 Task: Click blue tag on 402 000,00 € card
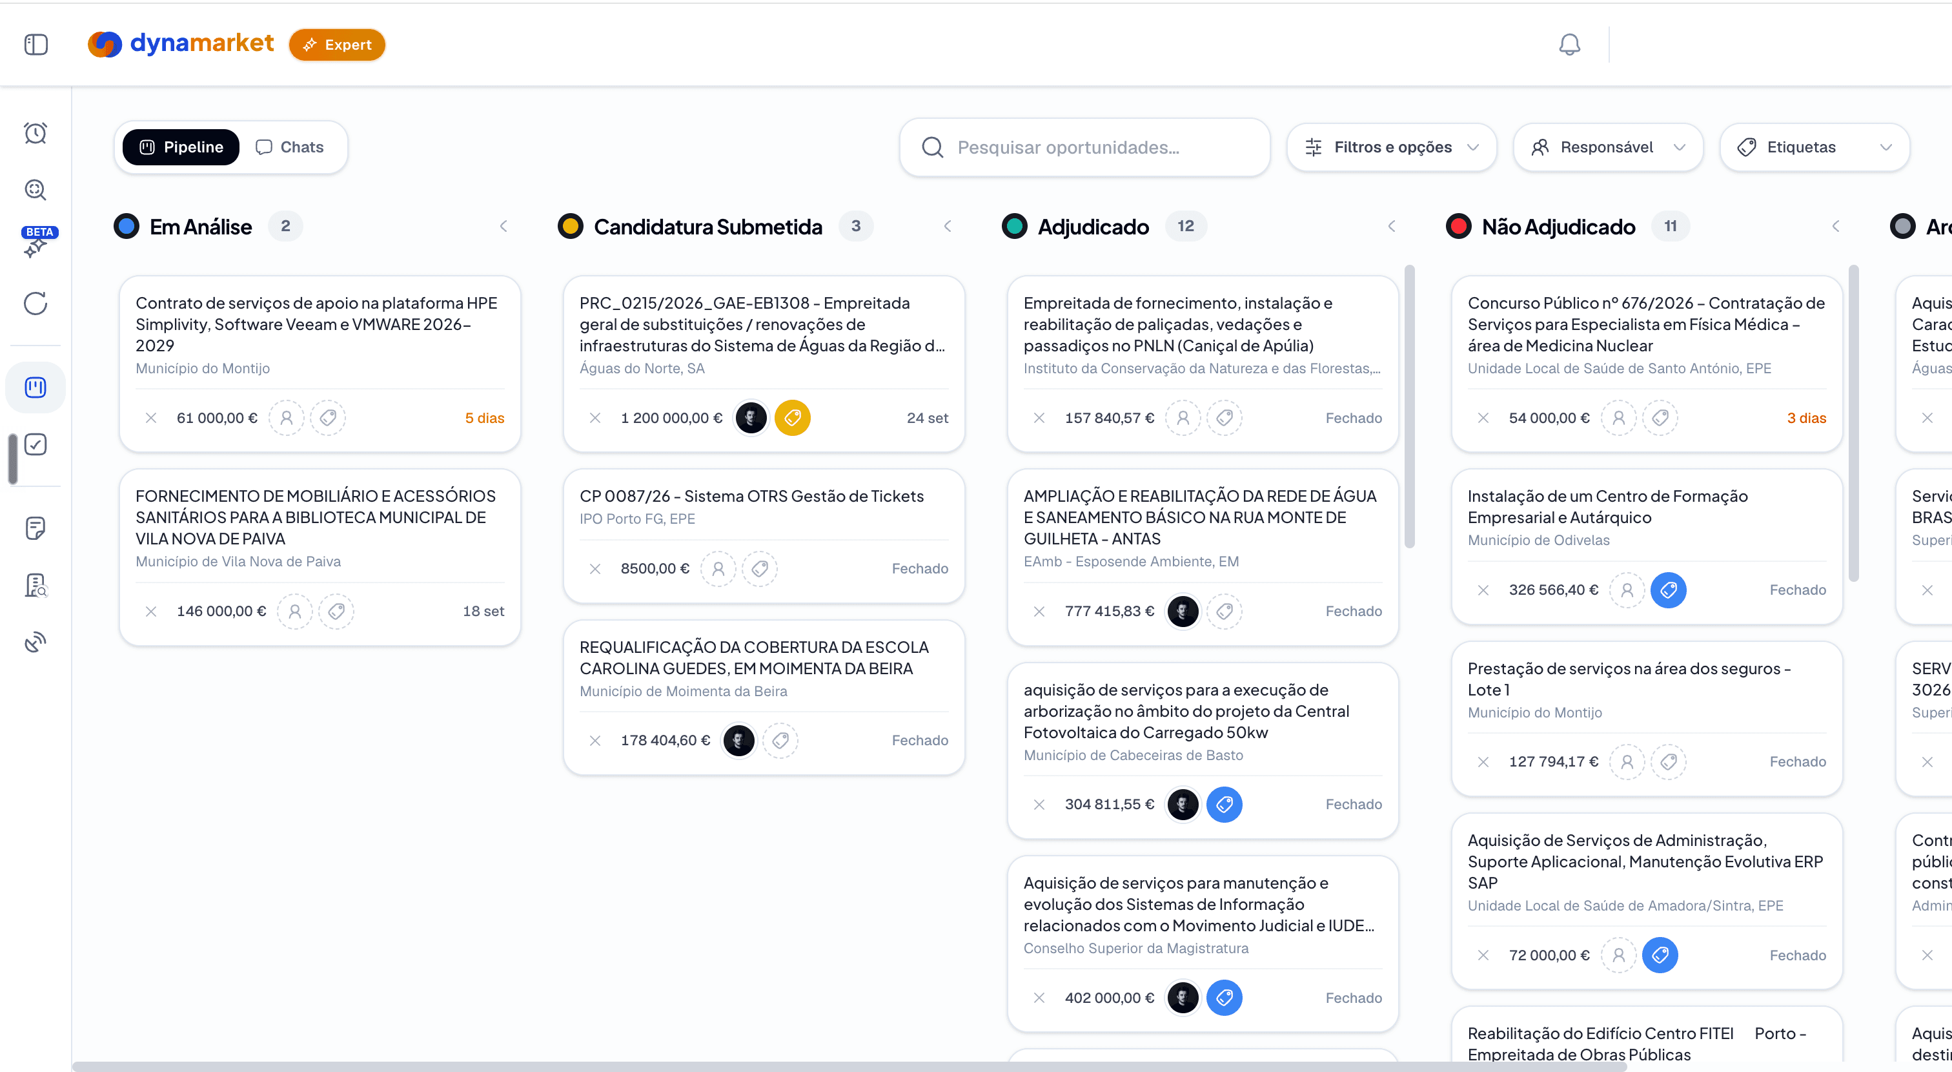[1225, 998]
